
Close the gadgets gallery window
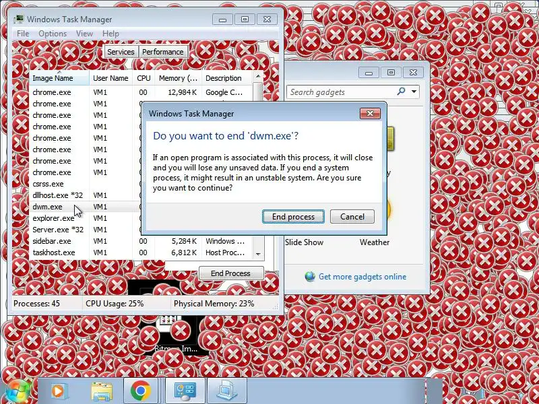point(413,73)
